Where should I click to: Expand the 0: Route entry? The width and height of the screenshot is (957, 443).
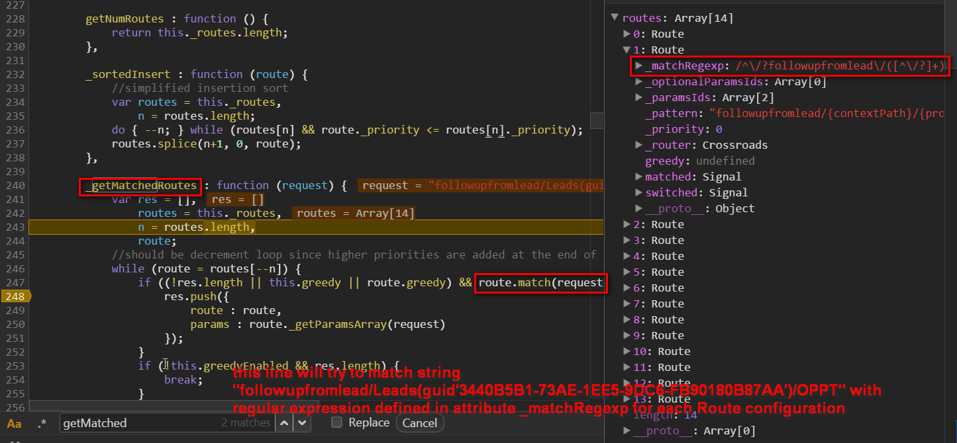(x=627, y=34)
